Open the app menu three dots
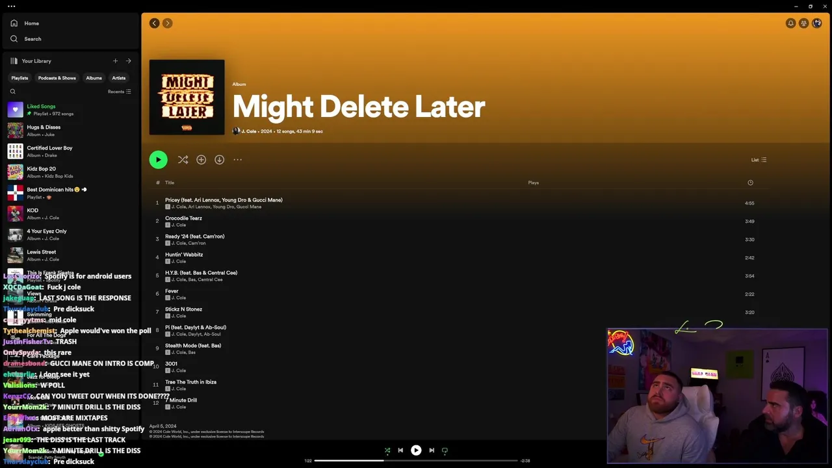 tap(11, 6)
